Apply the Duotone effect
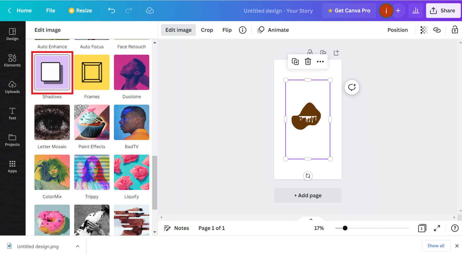Screen dimensions: 462x254 pyautogui.click(x=132, y=72)
